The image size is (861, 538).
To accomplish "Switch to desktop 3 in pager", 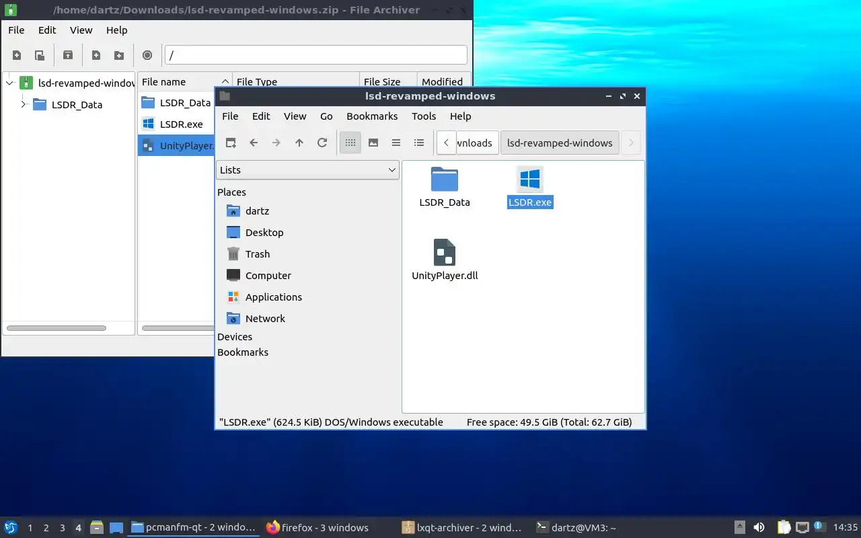I will pos(62,528).
